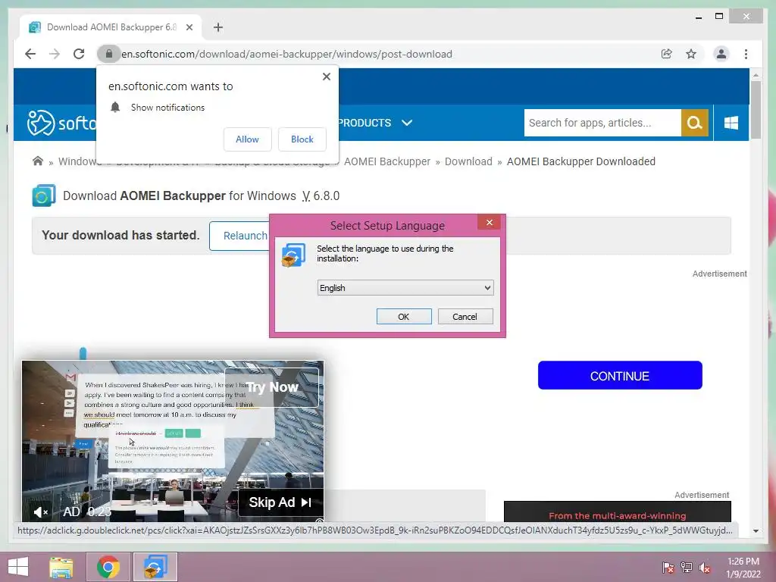Viewport: 776px width, 582px height.
Task: Reload the Softonic page
Action: [x=79, y=54]
